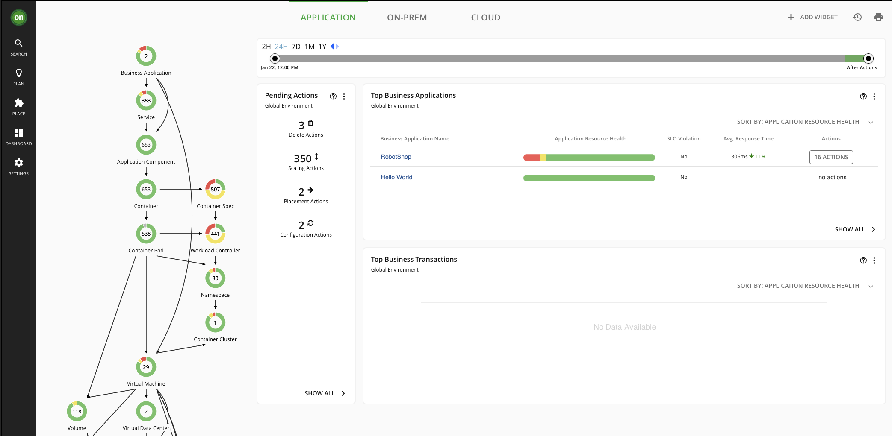Open the Search sidebar item

[18, 47]
